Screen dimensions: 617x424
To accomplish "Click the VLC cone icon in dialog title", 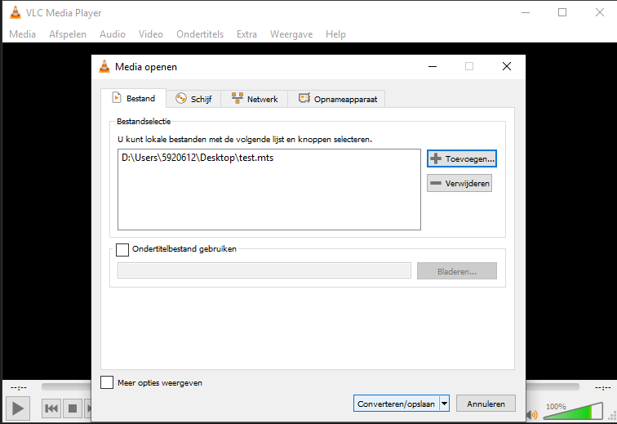I will (x=104, y=67).
